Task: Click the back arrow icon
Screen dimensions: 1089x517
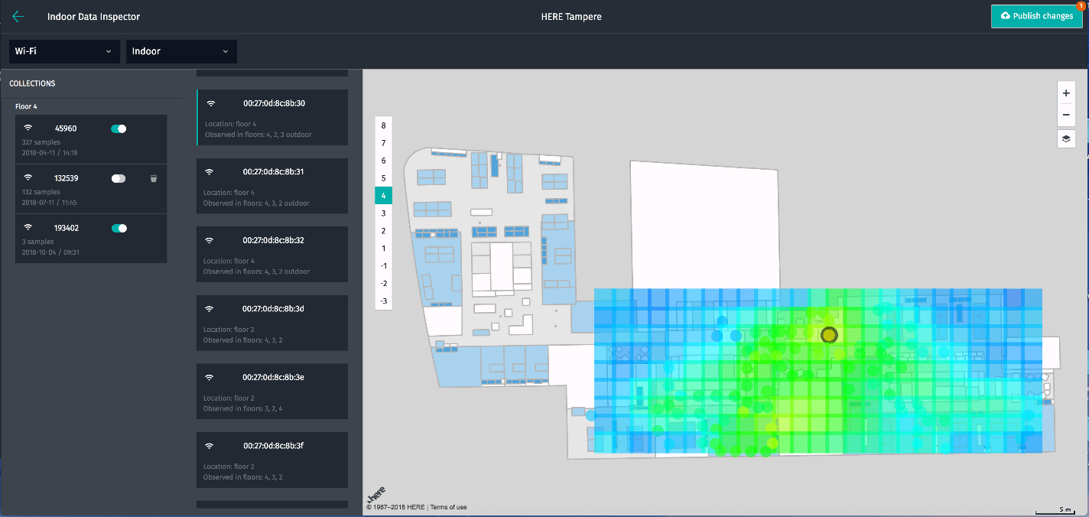Action: click(x=18, y=16)
